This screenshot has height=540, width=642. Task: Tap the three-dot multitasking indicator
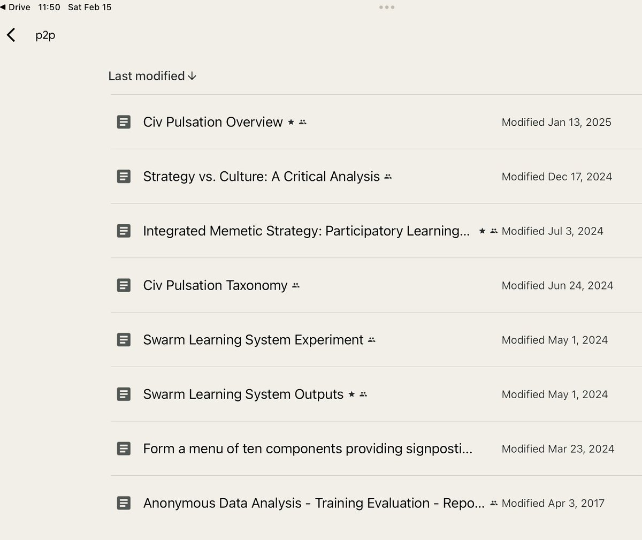(x=386, y=7)
